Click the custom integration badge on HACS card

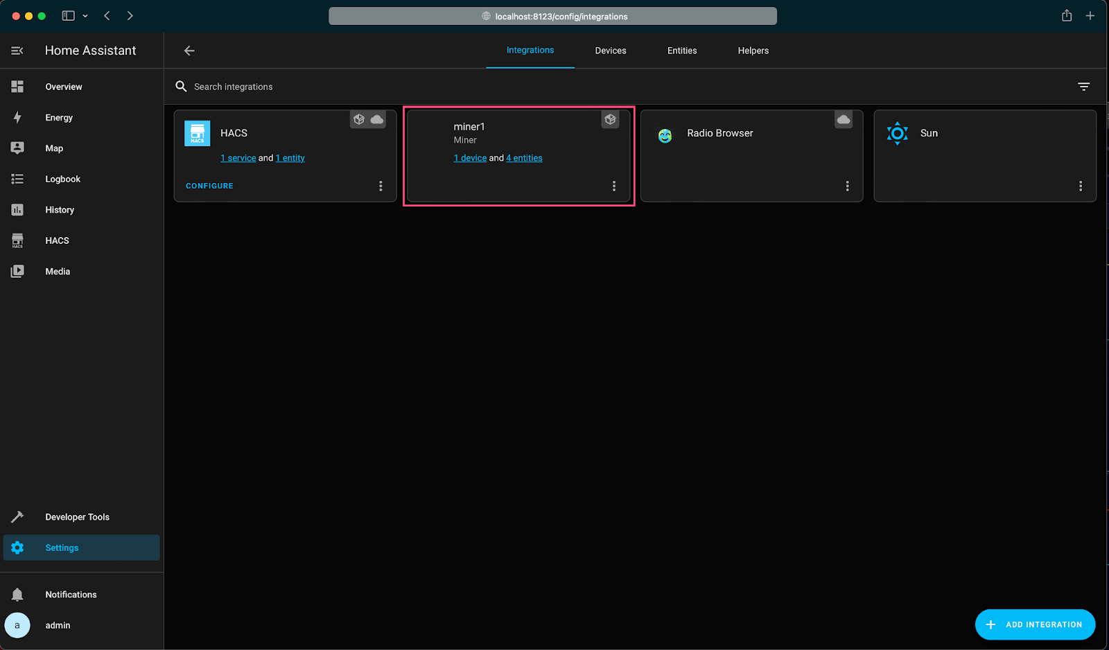[358, 119]
